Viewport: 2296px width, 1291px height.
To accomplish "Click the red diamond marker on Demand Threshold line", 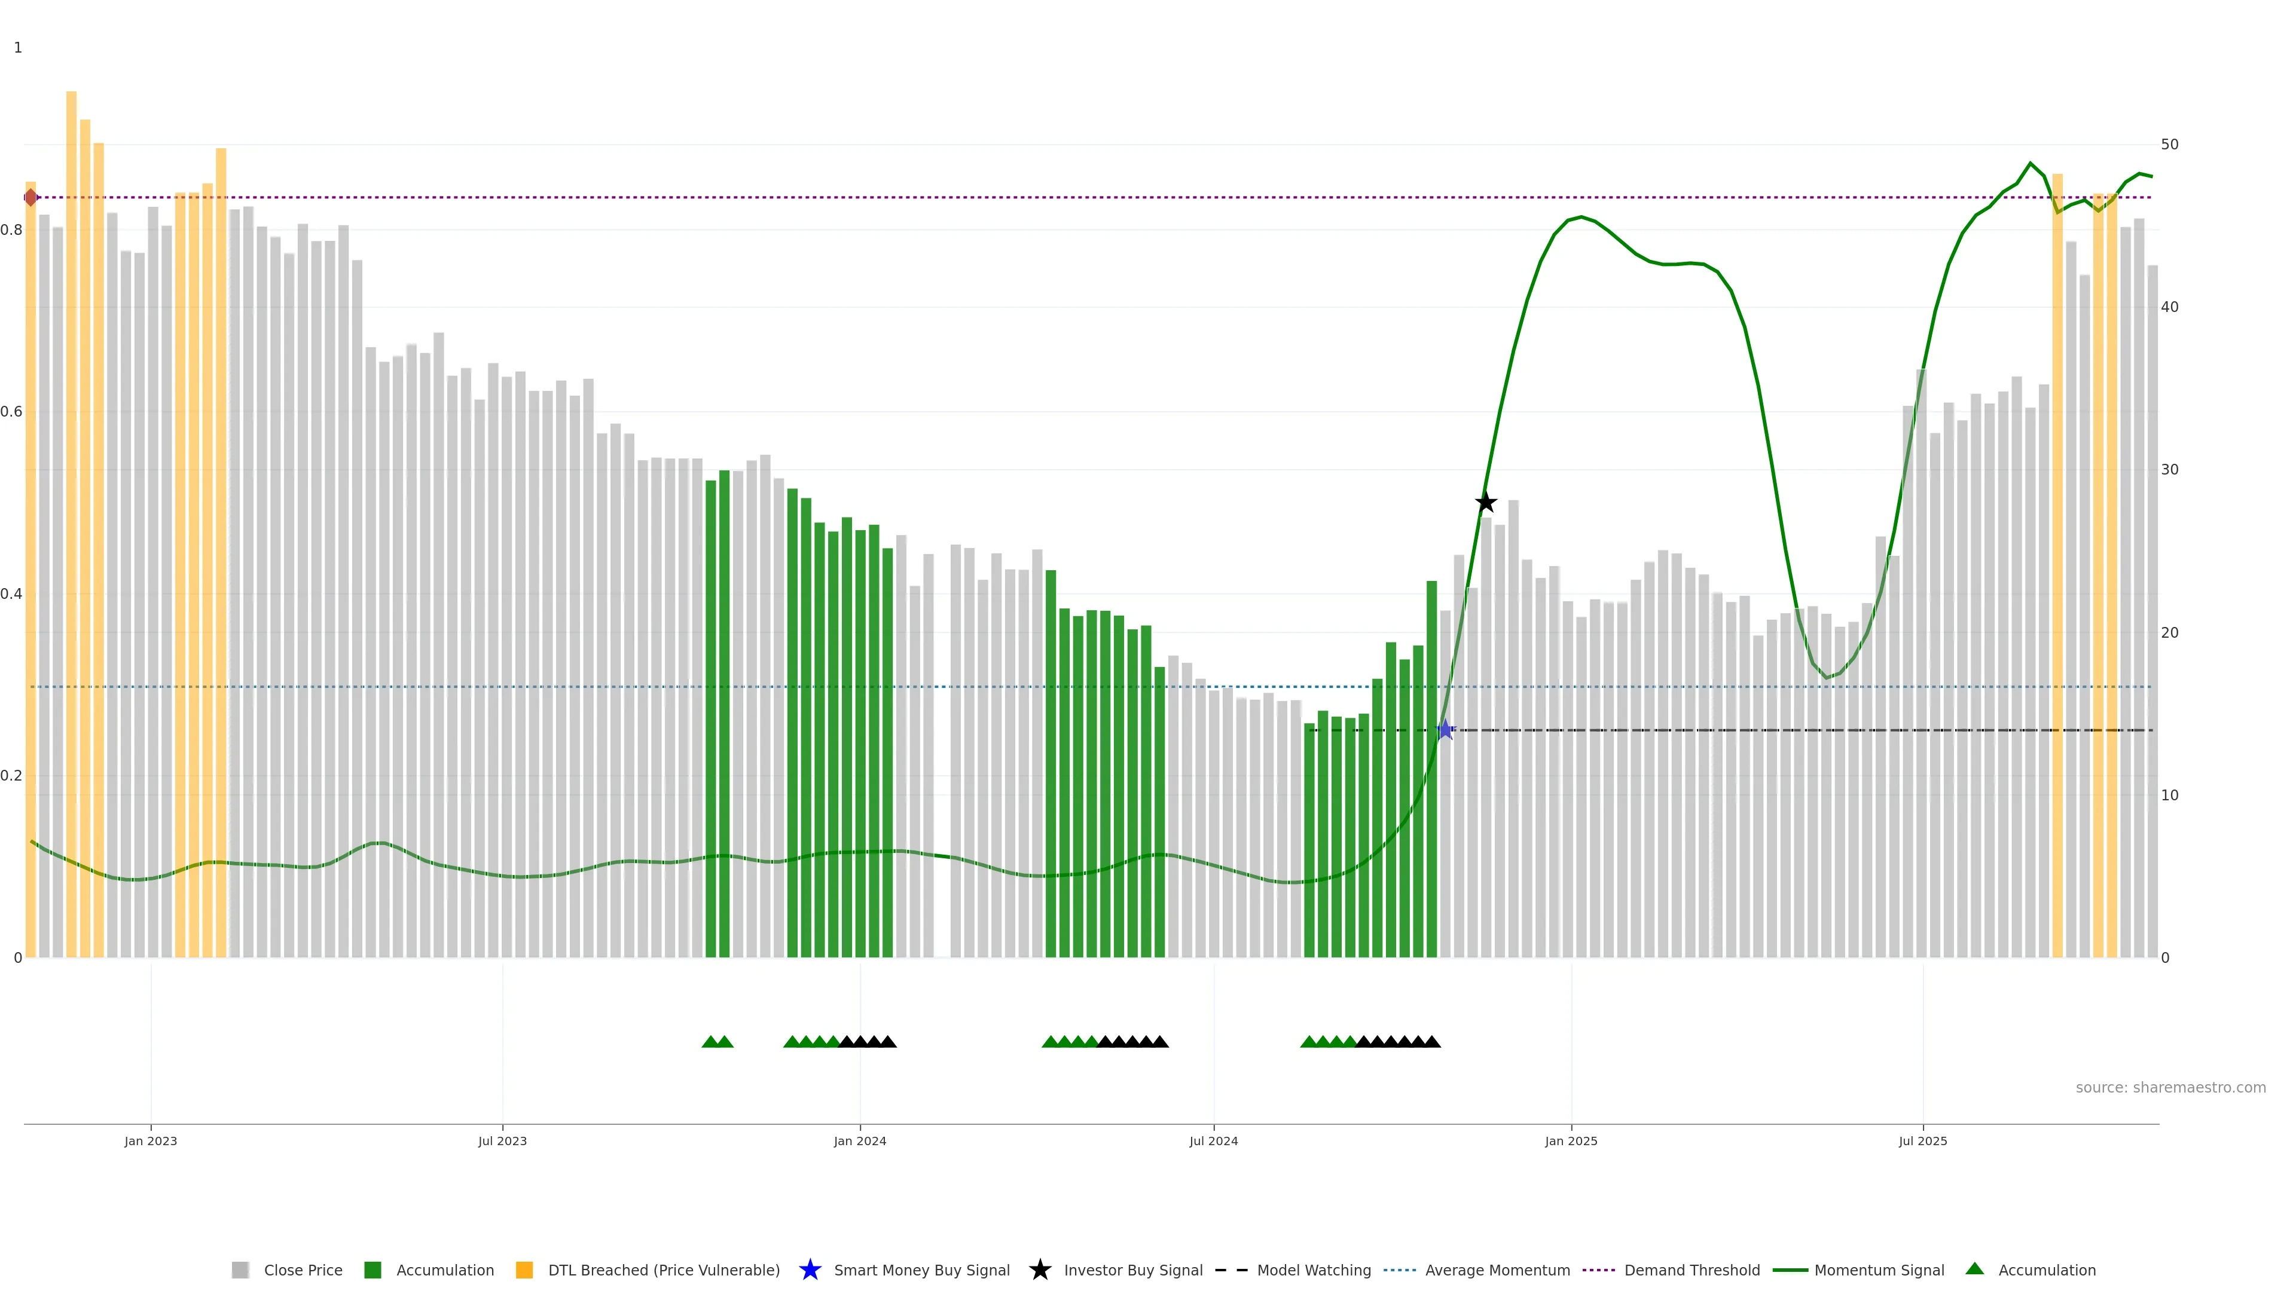I will click(31, 197).
